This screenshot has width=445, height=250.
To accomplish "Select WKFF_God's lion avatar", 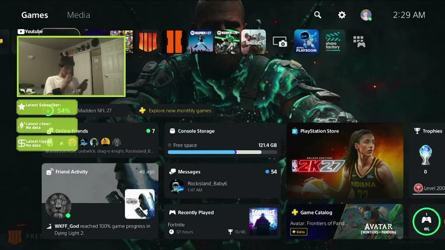I will [x=58, y=206].
